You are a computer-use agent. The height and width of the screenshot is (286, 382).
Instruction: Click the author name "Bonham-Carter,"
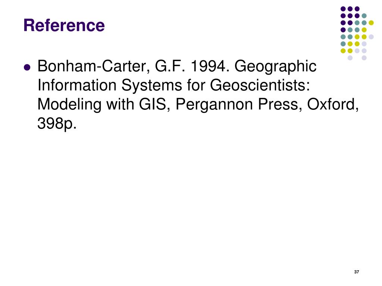tap(94, 66)
